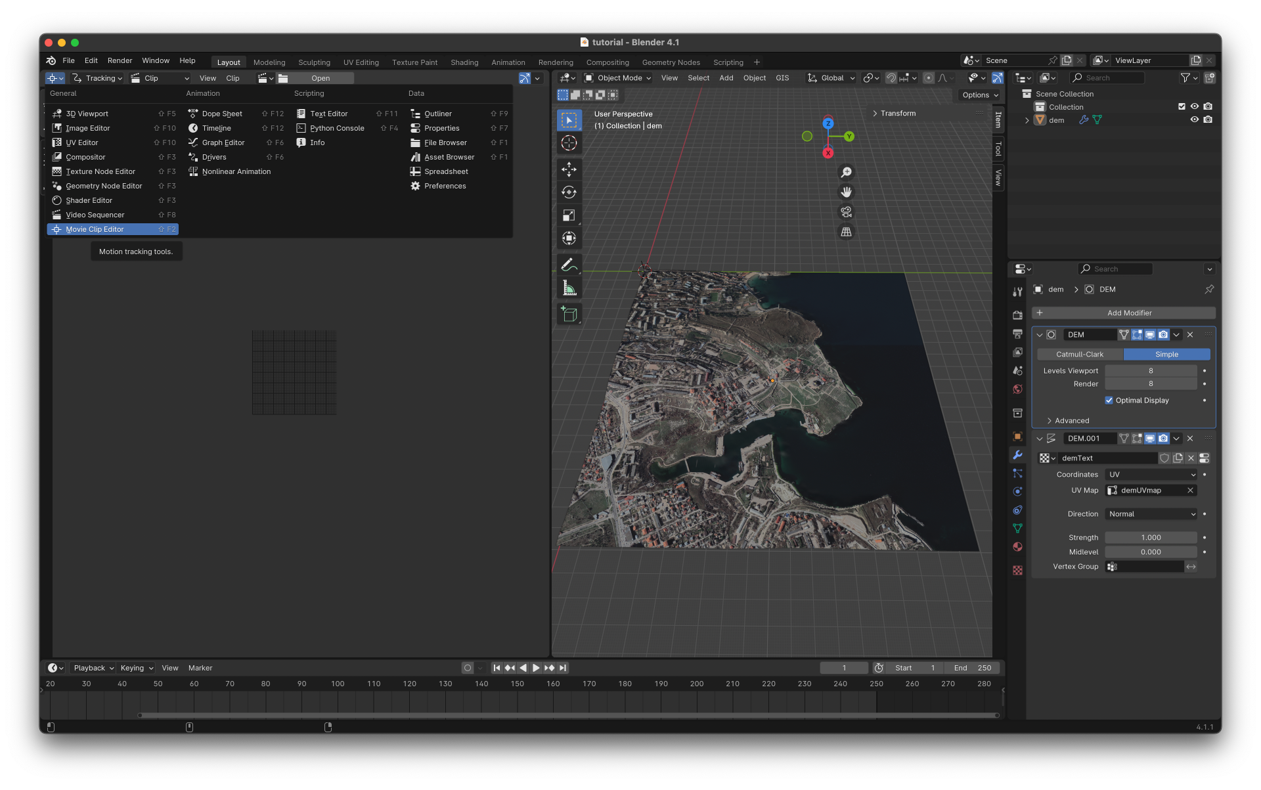Click Open button in the clip editor
The height and width of the screenshot is (790, 1261).
pyautogui.click(x=321, y=78)
